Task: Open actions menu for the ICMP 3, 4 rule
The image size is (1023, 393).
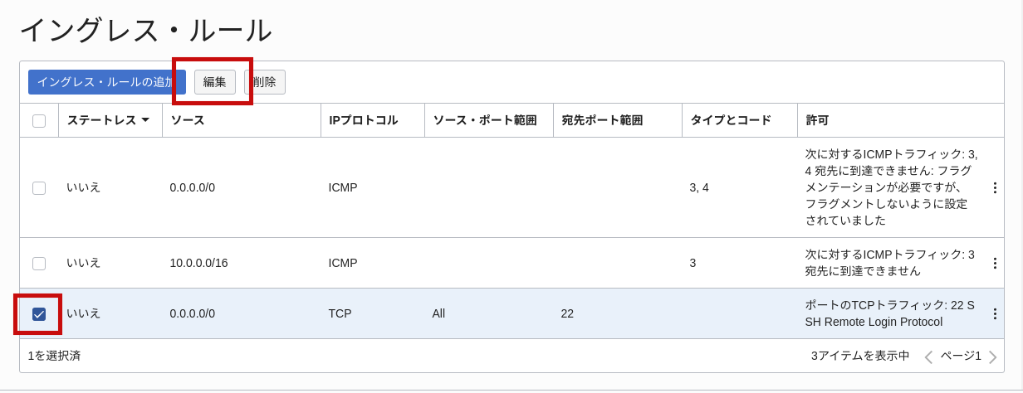Action: (x=994, y=188)
